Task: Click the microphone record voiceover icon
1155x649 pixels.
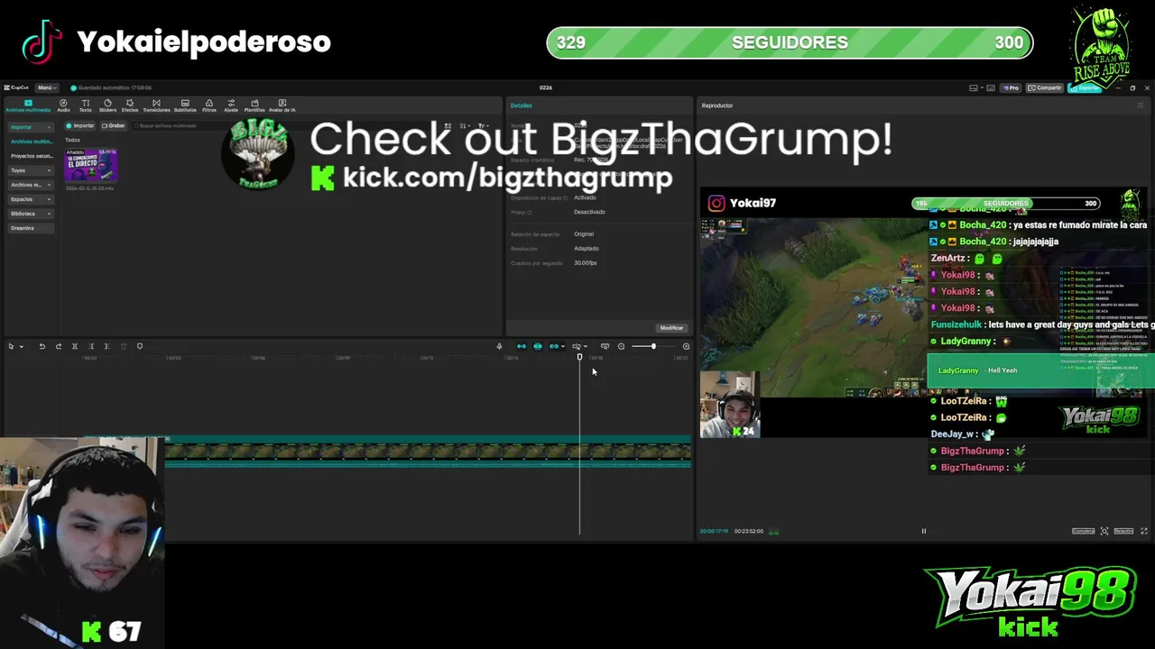Action: coord(499,346)
